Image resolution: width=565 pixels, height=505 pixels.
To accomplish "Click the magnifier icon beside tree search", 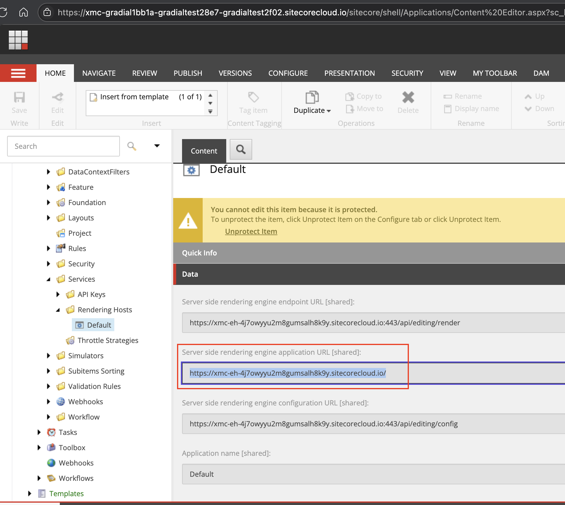I will click(132, 146).
